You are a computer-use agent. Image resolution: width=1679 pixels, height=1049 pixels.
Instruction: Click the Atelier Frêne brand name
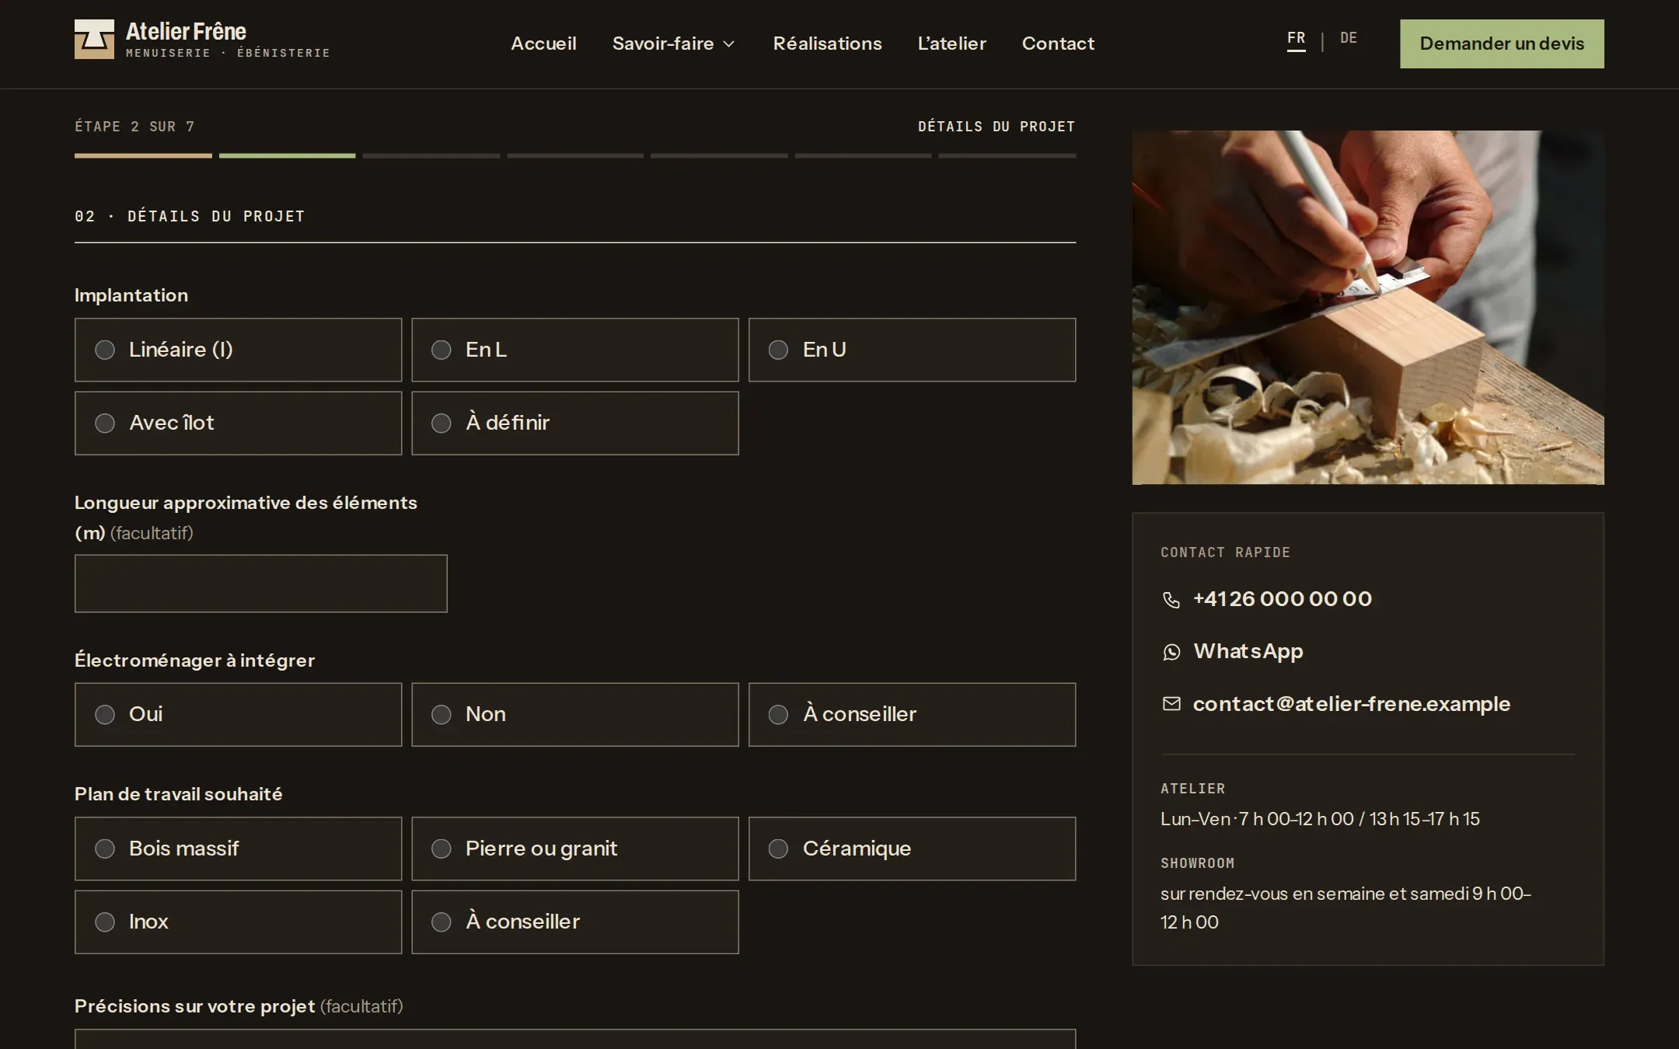pos(186,31)
